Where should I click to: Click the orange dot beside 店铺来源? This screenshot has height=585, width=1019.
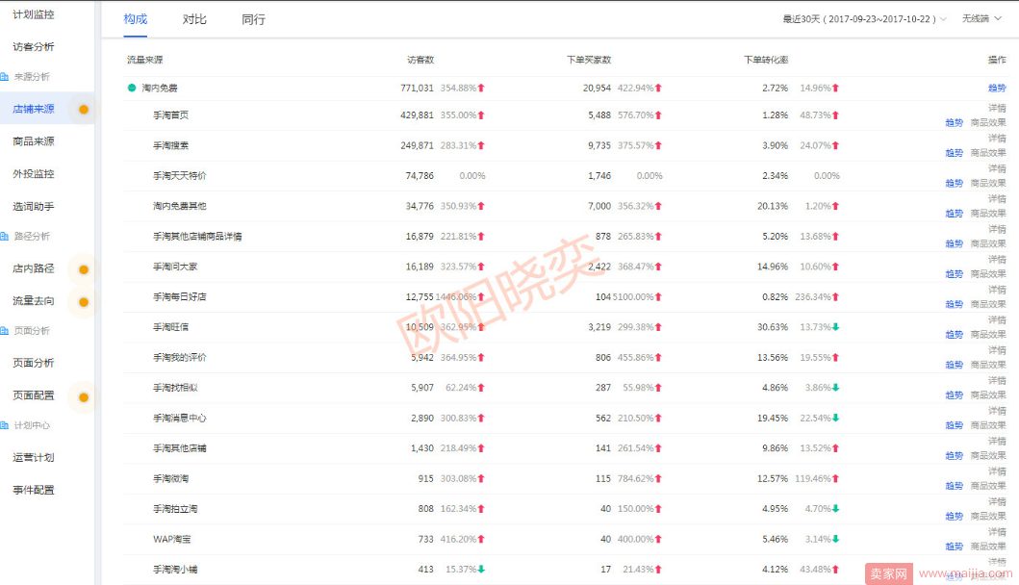pyautogui.click(x=83, y=109)
